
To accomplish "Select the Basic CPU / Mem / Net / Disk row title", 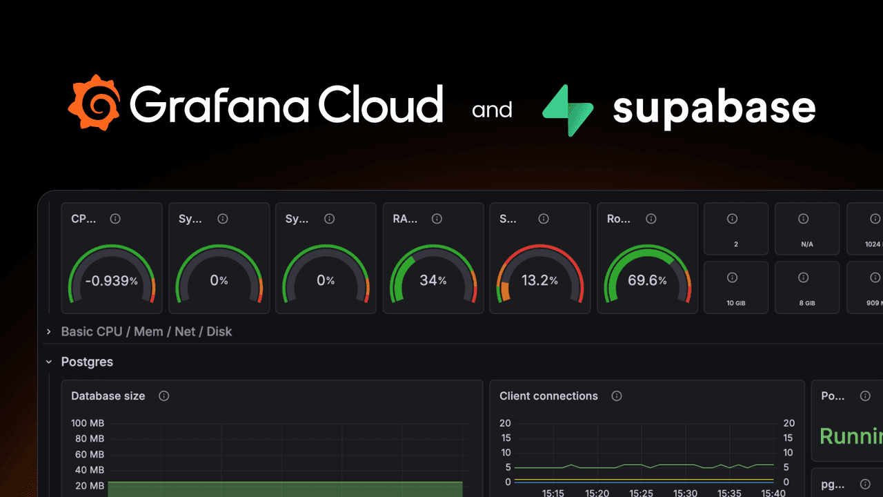I will pos(146,332).
